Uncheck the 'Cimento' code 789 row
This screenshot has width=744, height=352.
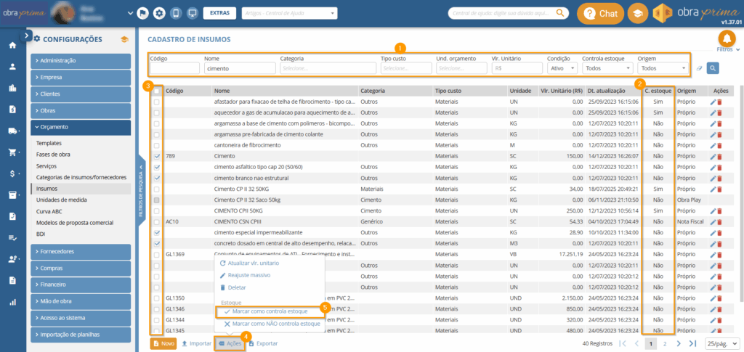coord(157,156)
